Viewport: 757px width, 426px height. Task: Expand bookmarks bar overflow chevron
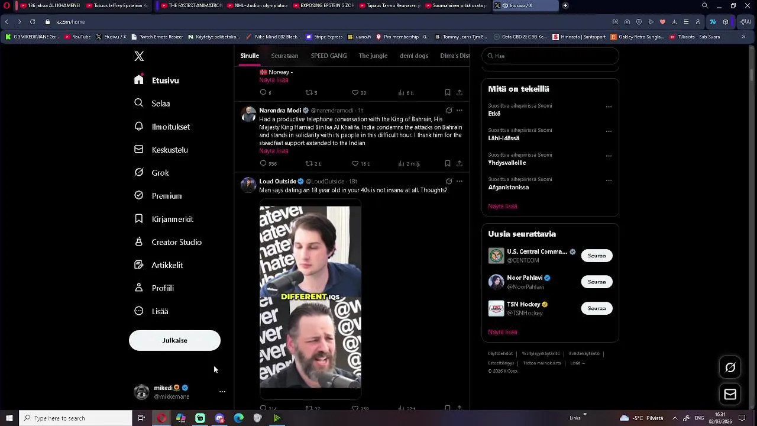pyautogui.click(x=743, y=37)
